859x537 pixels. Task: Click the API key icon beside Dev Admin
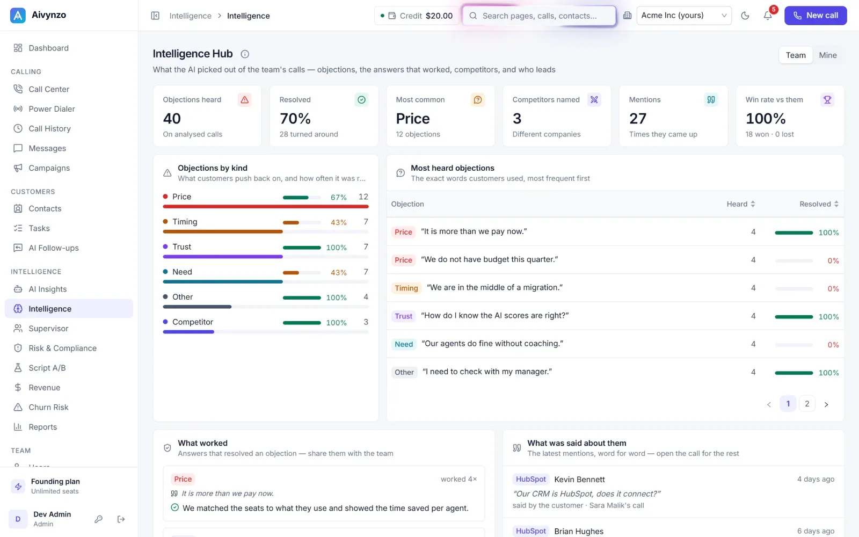click(x=99, y=519)
